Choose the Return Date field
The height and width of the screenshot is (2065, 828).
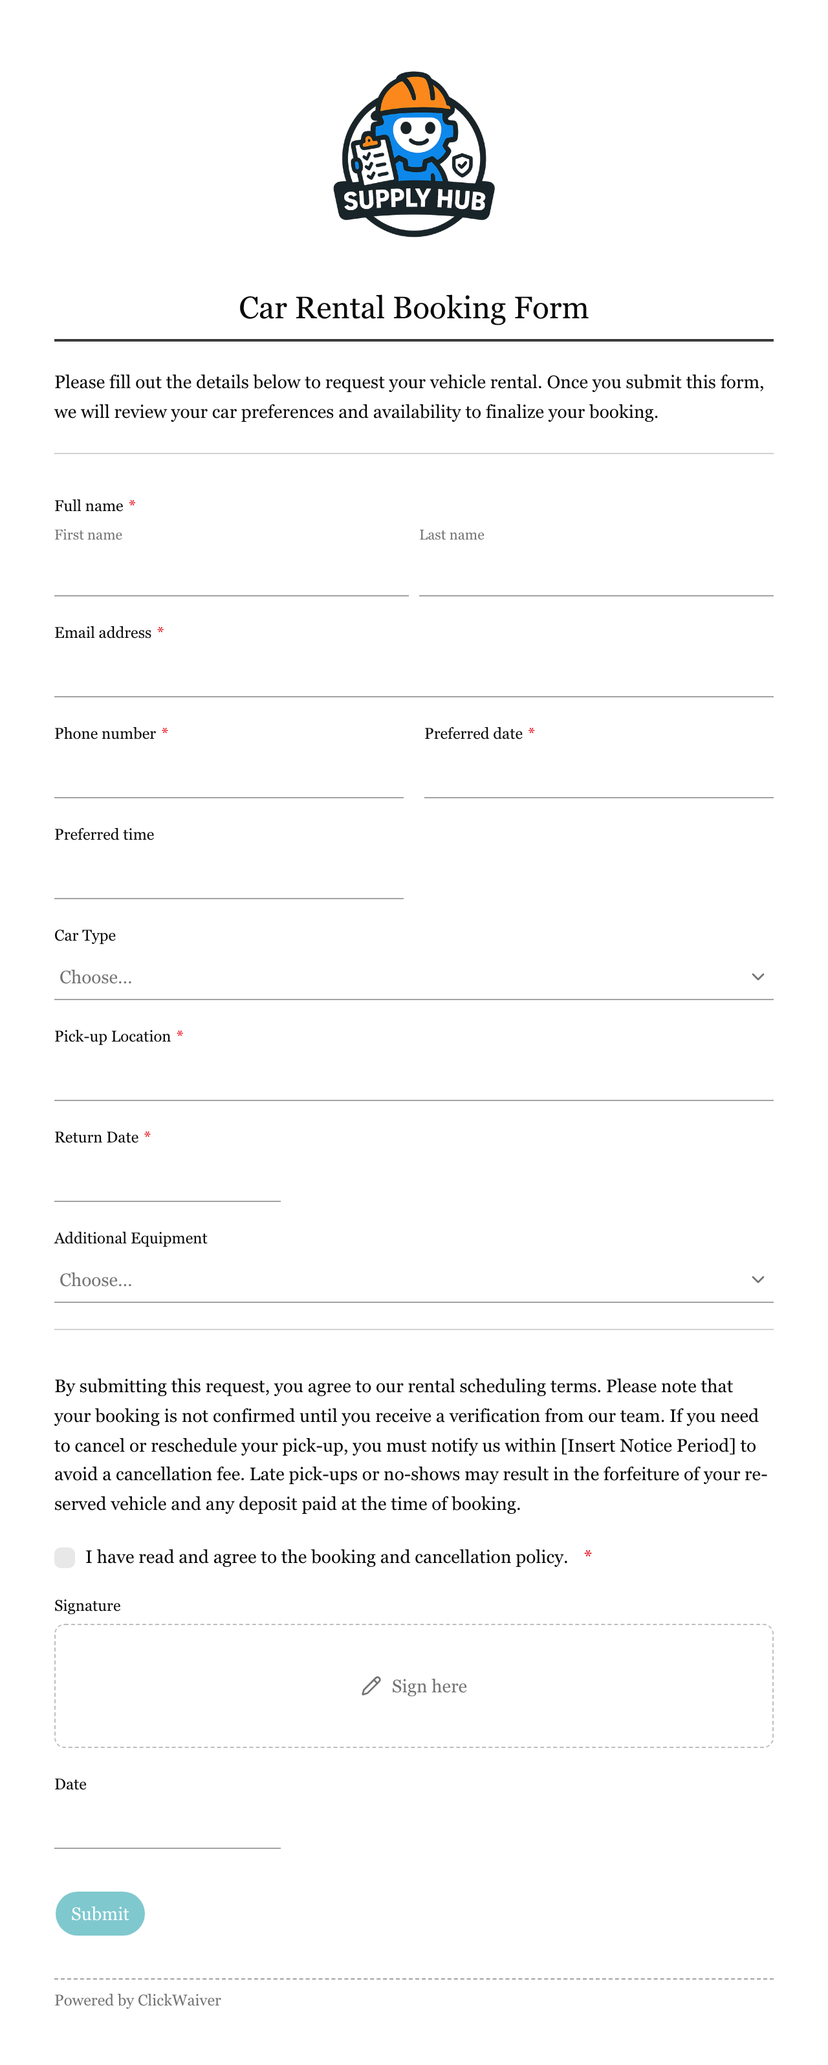coord(168,1179)
